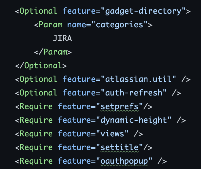
Task: Click the Optional tag on the atlassian.util line
Action: point(38,79)
